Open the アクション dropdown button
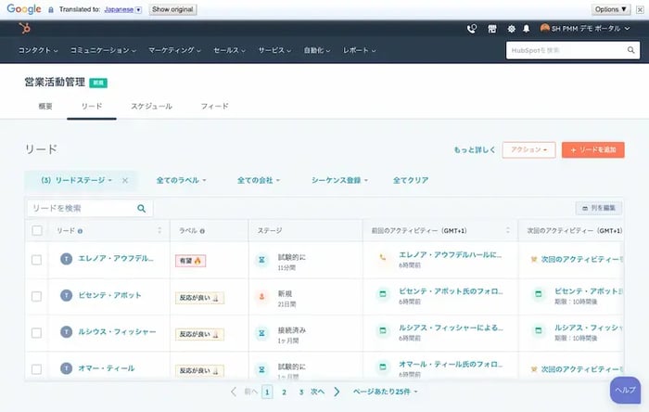This screenshot has height=412, width=649. (528, 150)
